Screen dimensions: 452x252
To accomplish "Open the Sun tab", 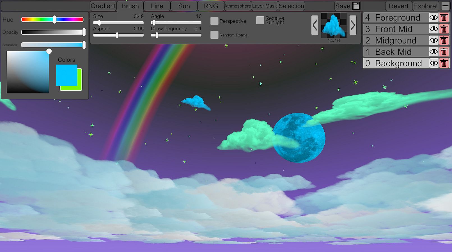I will [184, 6].
